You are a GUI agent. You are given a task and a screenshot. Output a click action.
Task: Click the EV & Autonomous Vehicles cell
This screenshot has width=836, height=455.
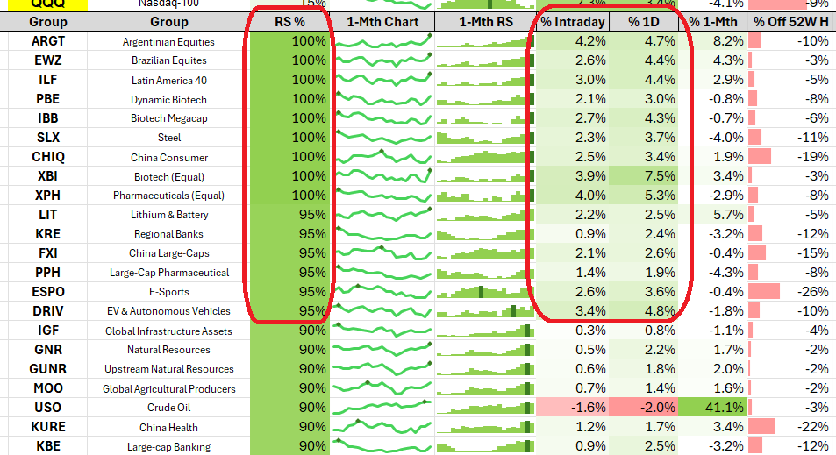[x=168, y=312]
